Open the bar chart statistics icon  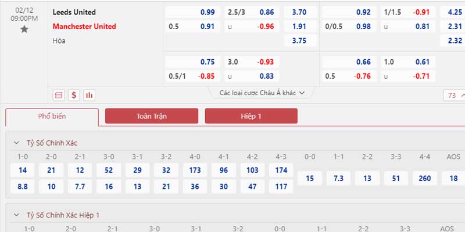90,95
